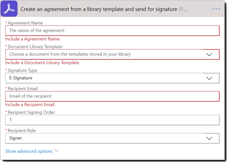Open the three-dot action menu
The width and height of the screenshot is (227, 162).
click(216, 9)
